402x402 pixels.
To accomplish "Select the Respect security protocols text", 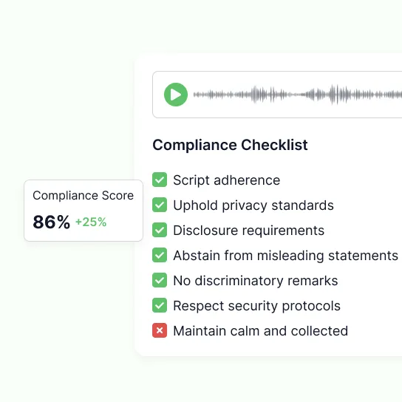I will [x=256, y=306].
